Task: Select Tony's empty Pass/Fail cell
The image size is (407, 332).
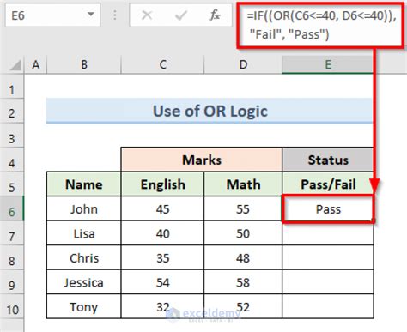Action: [328, 306]
